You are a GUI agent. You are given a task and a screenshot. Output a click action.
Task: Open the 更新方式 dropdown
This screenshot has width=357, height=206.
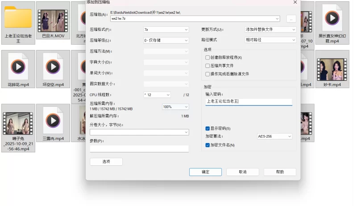pos(270,29)
